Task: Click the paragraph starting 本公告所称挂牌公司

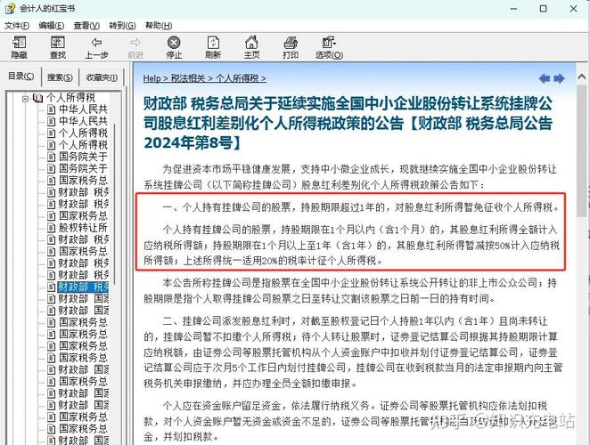Action: tap(350, 290)
